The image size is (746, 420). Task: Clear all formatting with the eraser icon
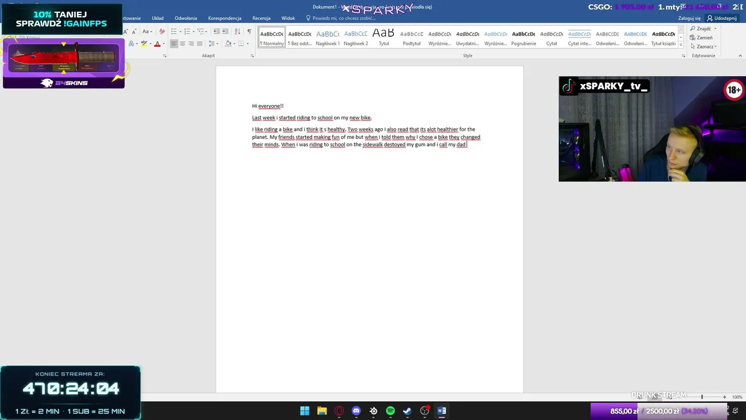[162, 32]
